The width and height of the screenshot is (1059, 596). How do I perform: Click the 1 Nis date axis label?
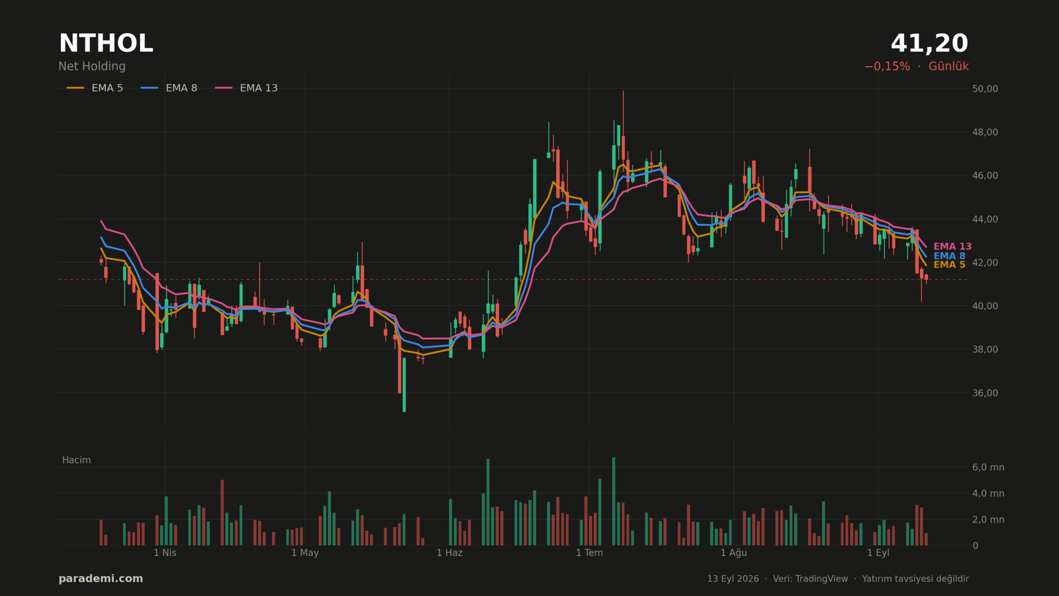[165, 553]
